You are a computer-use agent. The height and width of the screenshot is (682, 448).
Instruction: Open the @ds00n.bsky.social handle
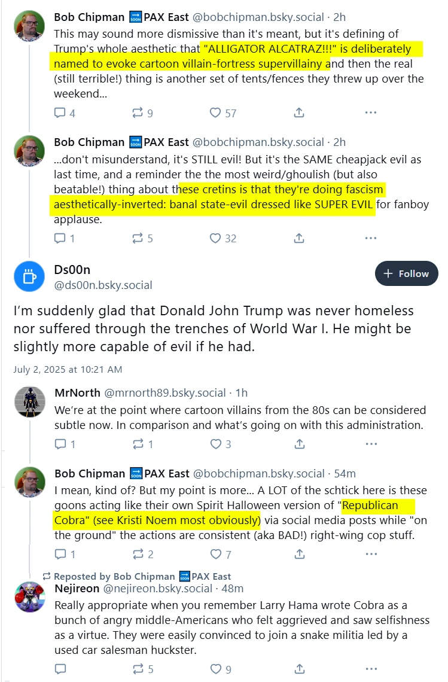click(103, 285)
